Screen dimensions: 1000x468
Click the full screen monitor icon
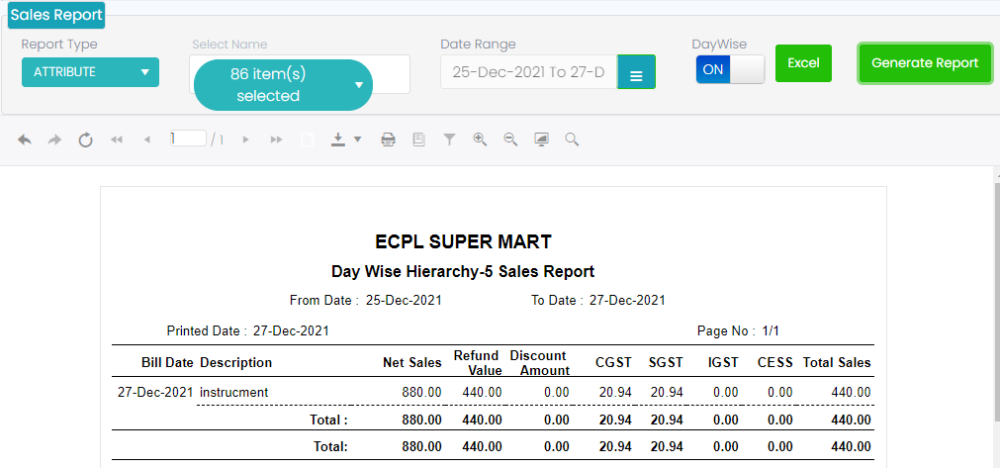pos(541,140)
